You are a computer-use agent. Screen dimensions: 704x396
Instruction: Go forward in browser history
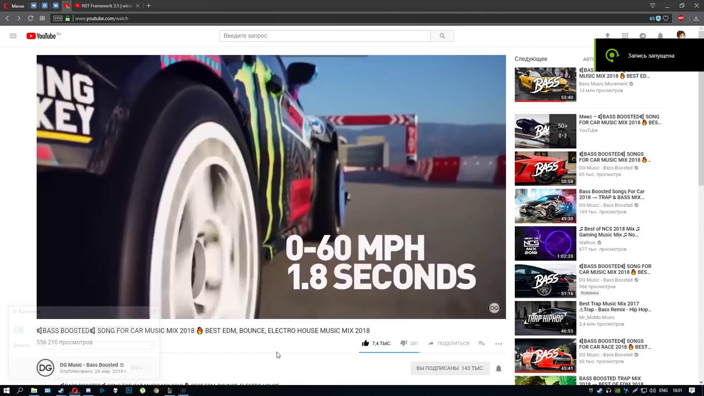pyautogui.click(x=19, y=18)
